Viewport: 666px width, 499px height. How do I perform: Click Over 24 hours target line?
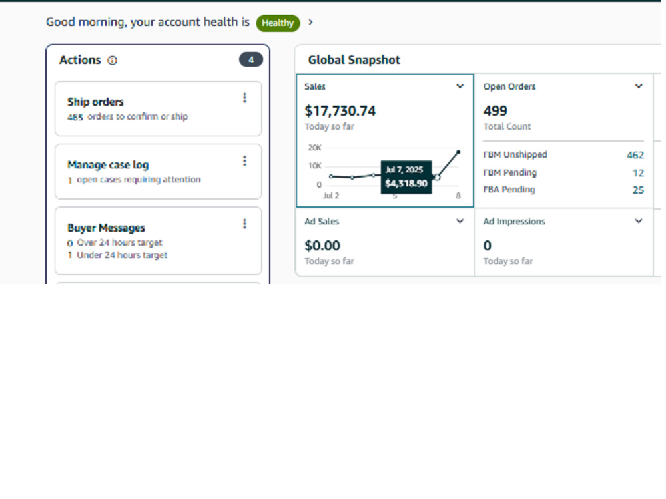pyautogui.click(x=115, y=243)
